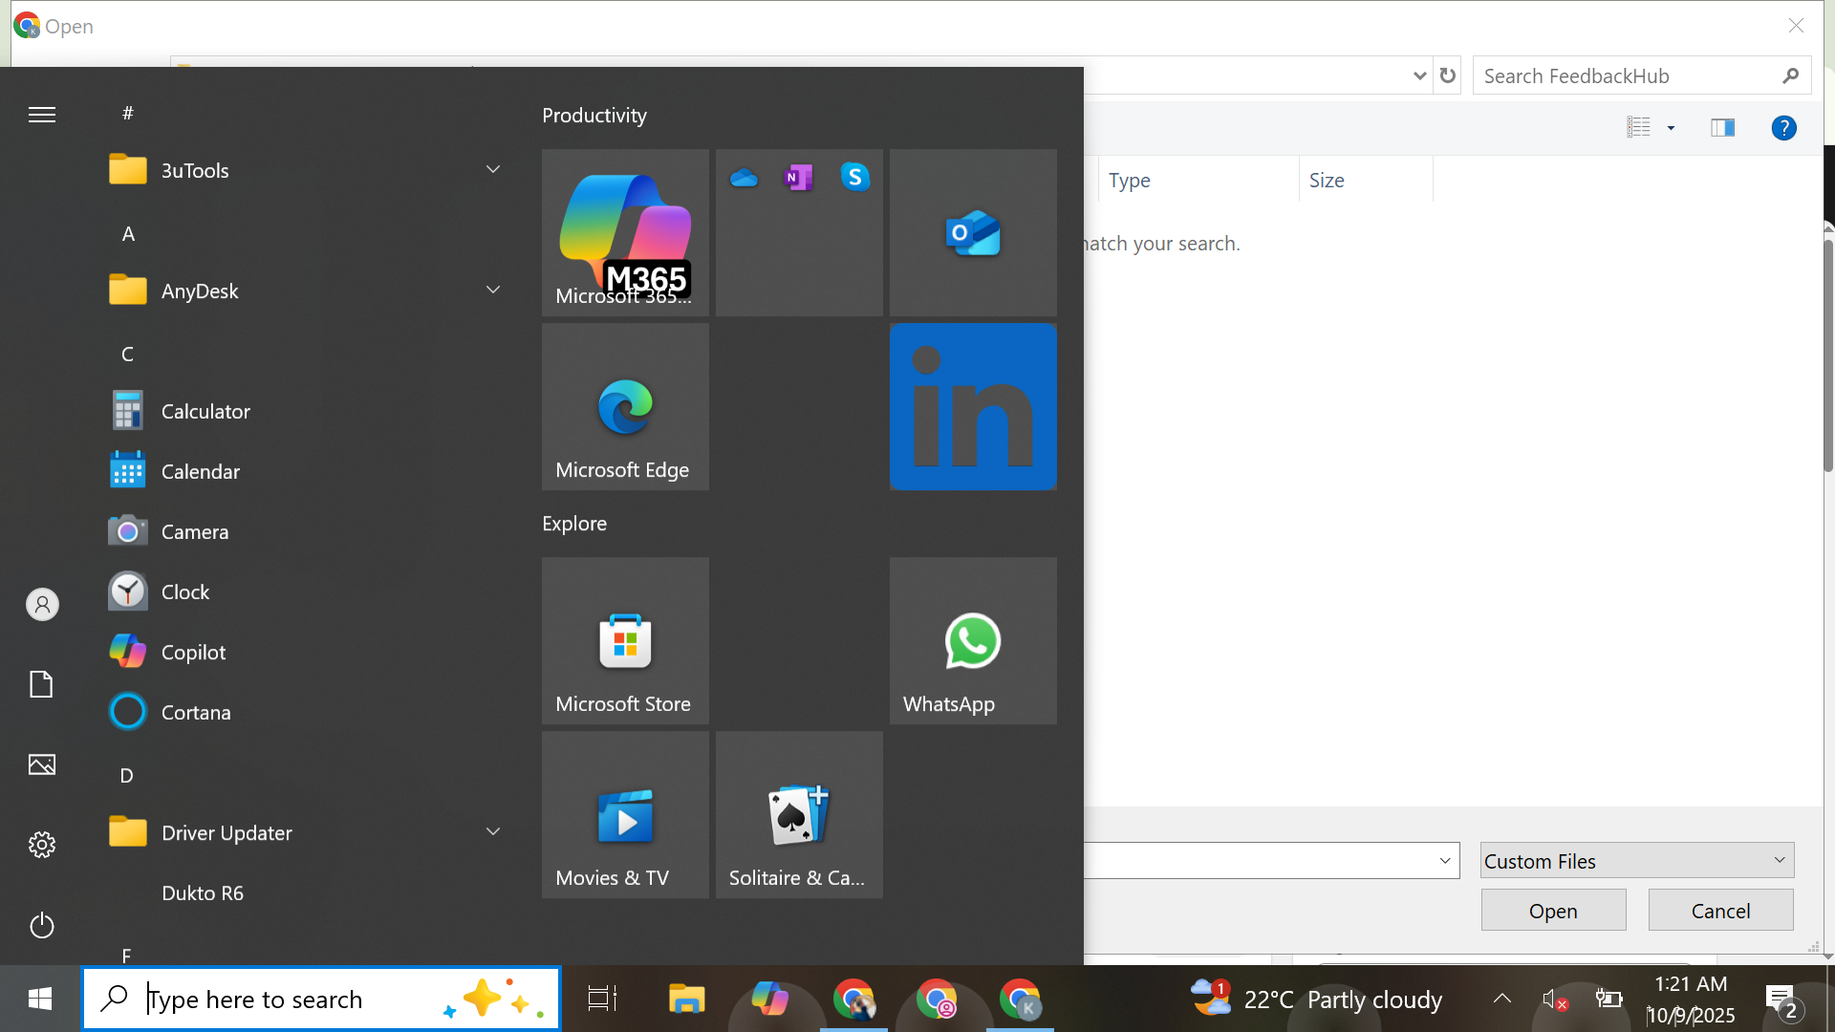Launch Solitaire & Casual Games tile

798,814
